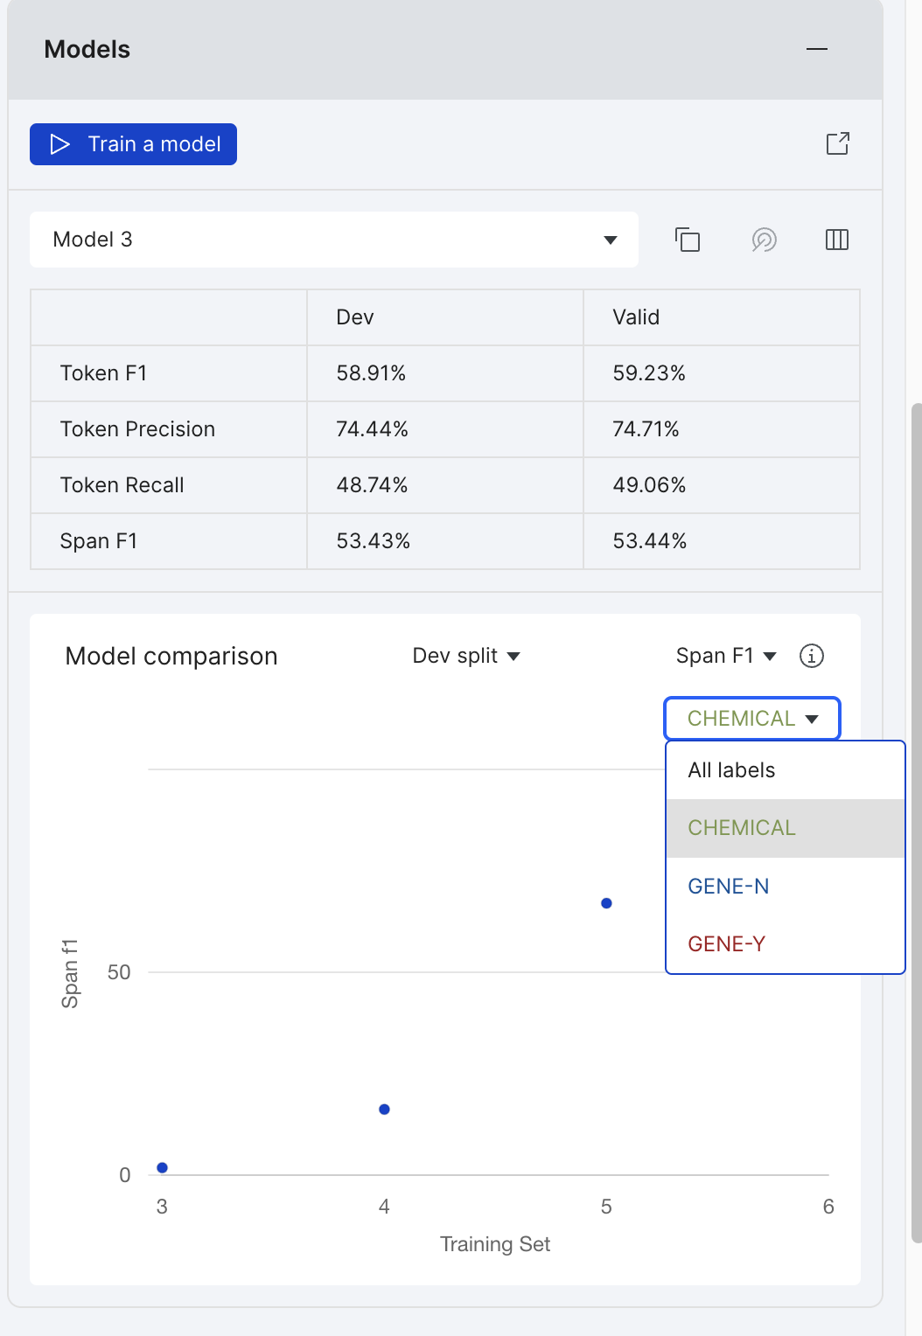Click the data point at training set 3
Screen dimensions: 922x1336
click(x=162, y=1168)
